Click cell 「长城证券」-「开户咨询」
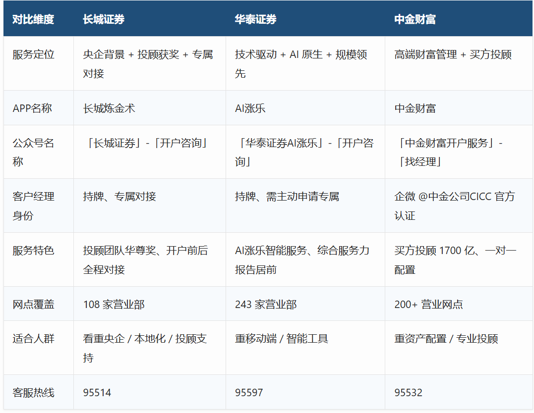 tap(150, 152)
